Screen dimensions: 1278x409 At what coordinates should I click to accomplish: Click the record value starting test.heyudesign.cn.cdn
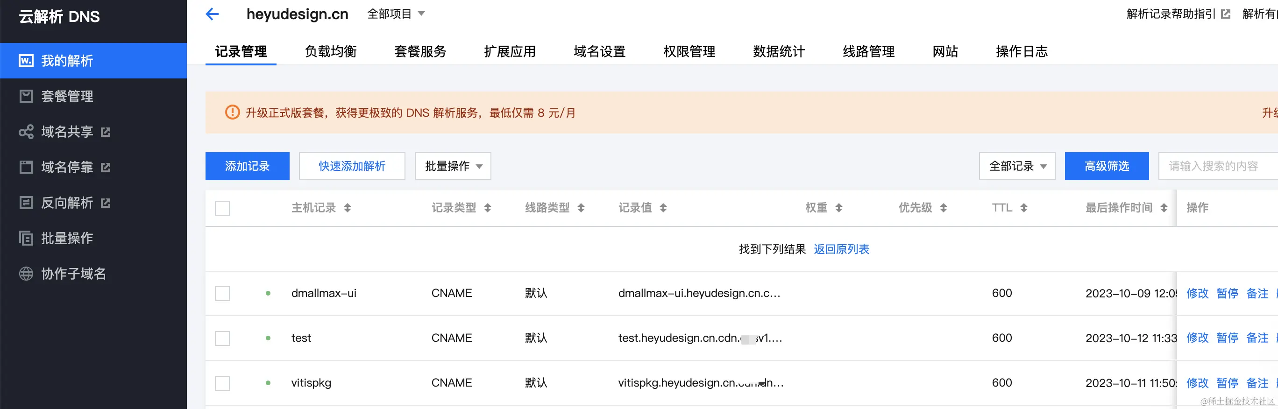[x=700, y=338]
